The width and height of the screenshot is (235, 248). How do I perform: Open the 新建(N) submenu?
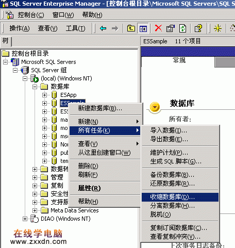point(105,122)
